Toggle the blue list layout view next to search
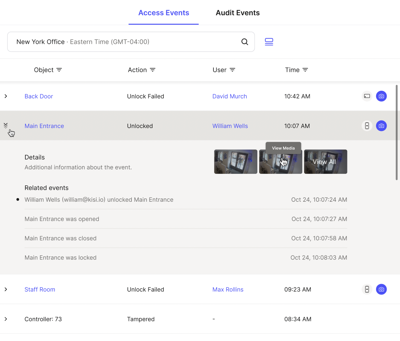The width and height of the screenshot is (400, 341). 269,42
